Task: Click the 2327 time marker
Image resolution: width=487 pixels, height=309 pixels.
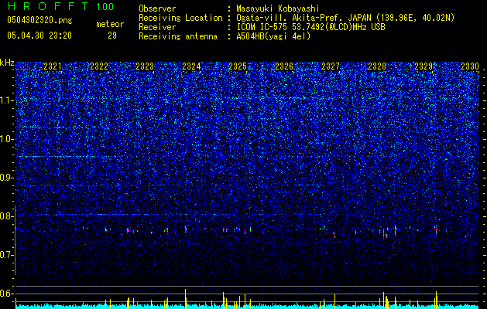Action: coord(331,66)
